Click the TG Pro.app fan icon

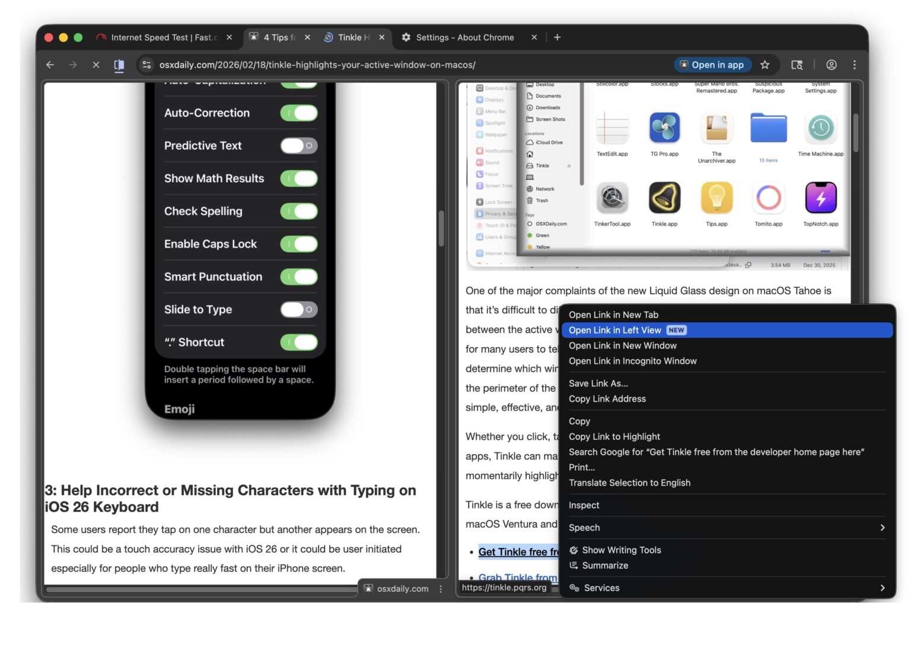click(x=664, y=128)
